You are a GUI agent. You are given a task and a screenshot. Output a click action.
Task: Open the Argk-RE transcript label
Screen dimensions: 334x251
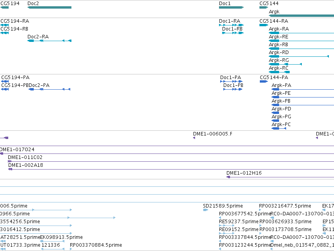(278, 37)
